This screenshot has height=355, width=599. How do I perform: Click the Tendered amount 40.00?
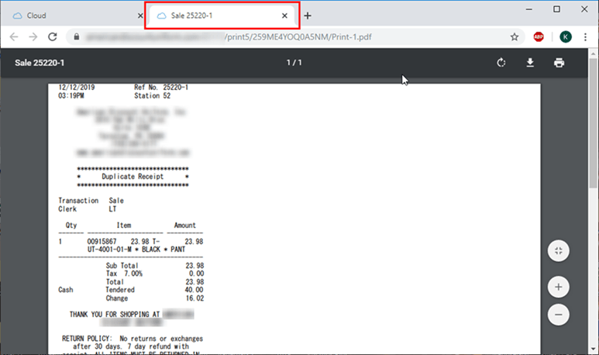pos(194,290)
